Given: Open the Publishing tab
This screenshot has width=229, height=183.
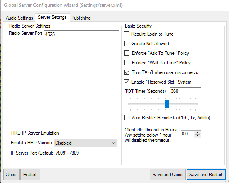Looking at the screenshot, I should (x=81, y=18).
